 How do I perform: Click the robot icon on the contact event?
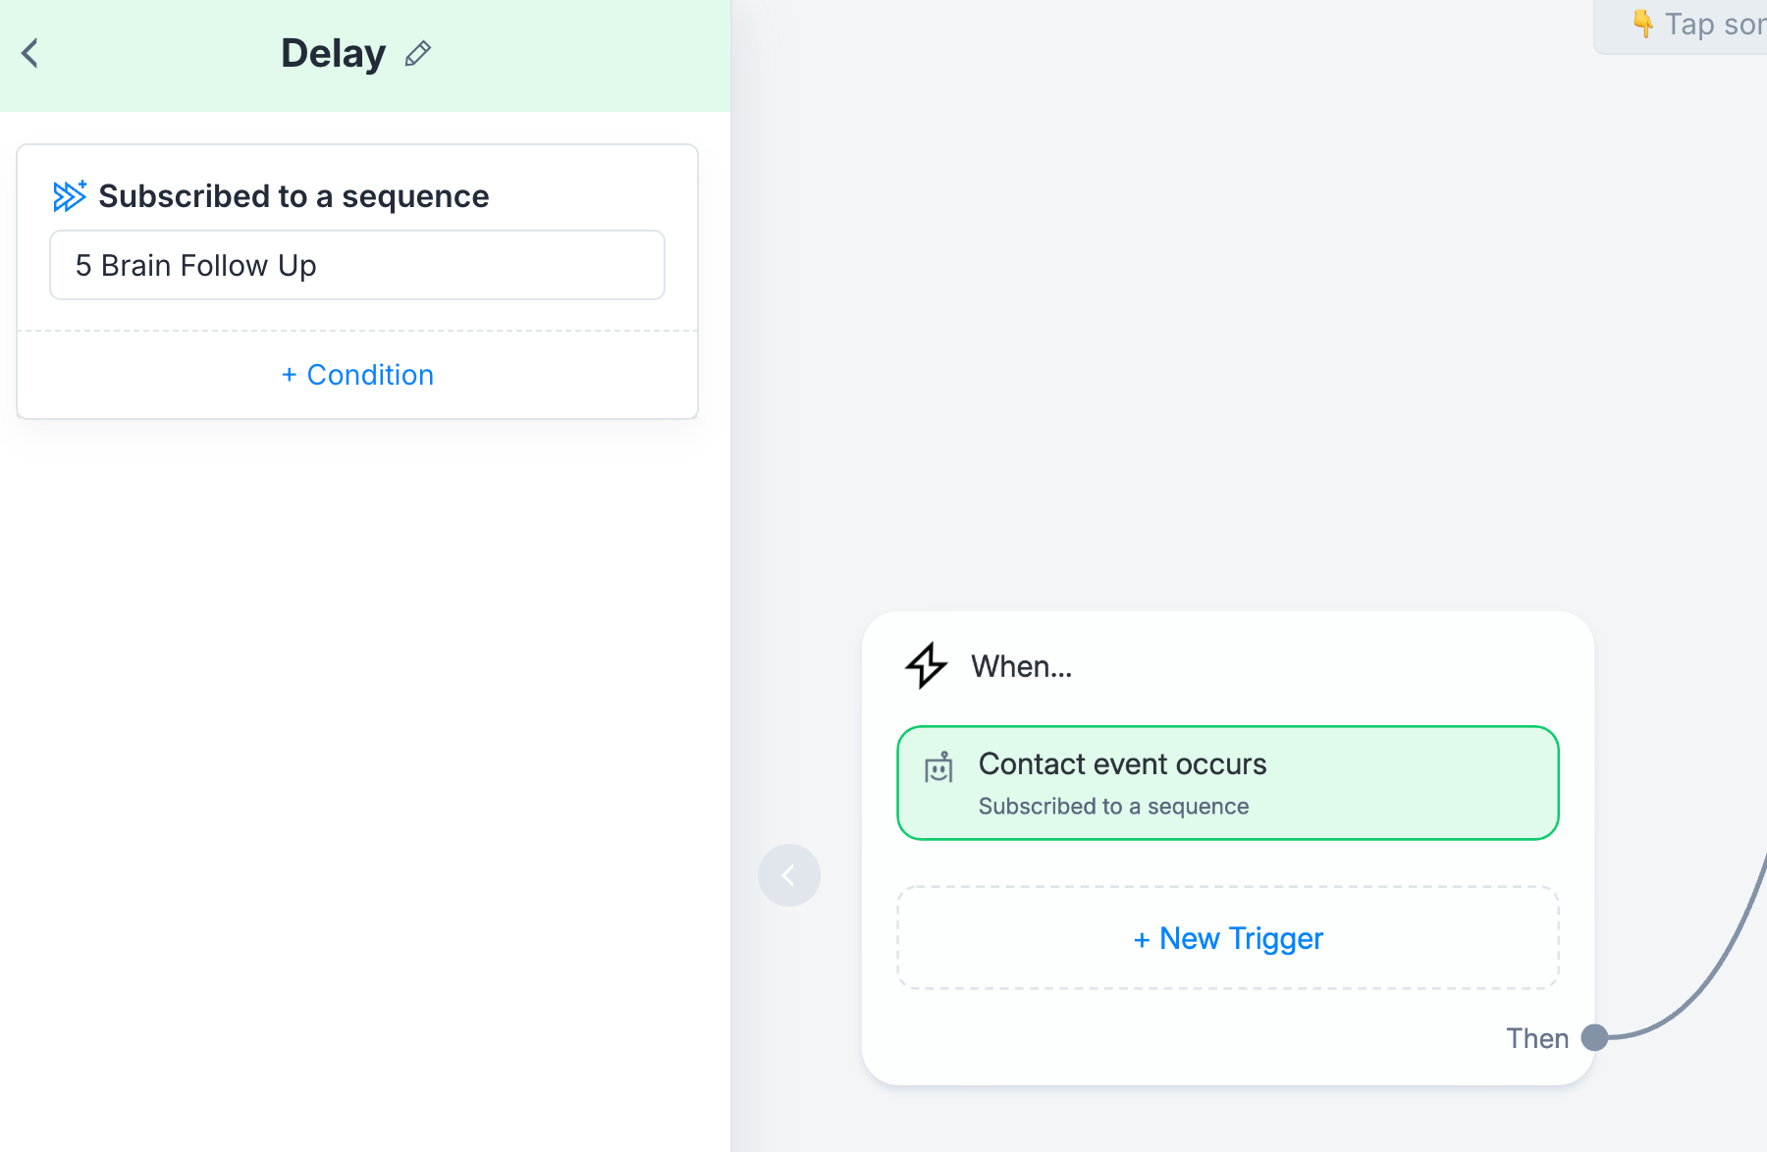pos(939,767)
